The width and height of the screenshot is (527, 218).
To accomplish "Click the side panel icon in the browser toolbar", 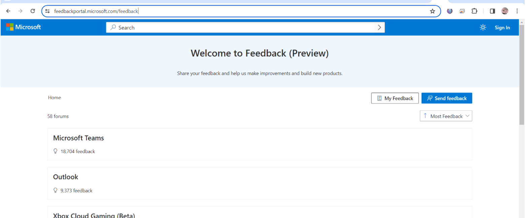I will point(492,11).
